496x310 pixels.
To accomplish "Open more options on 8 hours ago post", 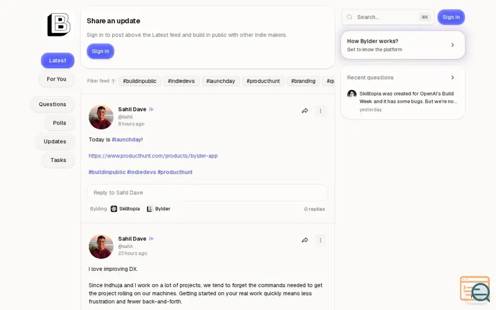I will [x=320, y=111].
